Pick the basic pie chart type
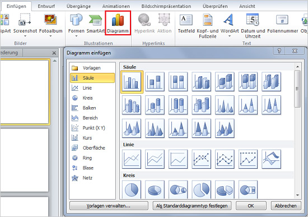The height and width of the screenshot is (217, 308). 132,190
